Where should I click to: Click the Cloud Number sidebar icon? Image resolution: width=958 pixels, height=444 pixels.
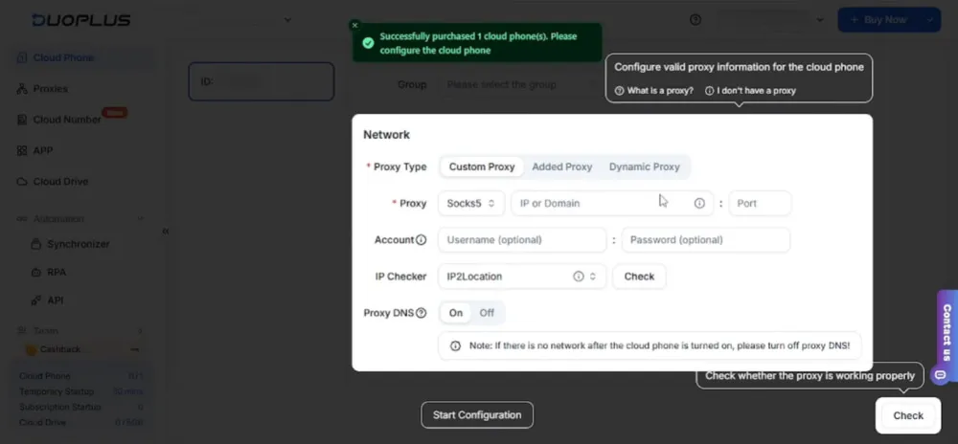point(22,120)
